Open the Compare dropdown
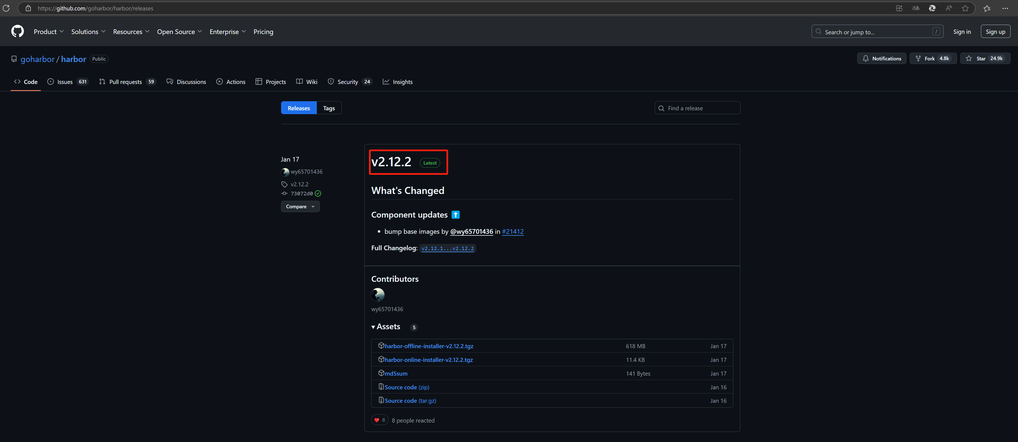The height and width of the screenshot is (442, 1018). tap(300, 206)
